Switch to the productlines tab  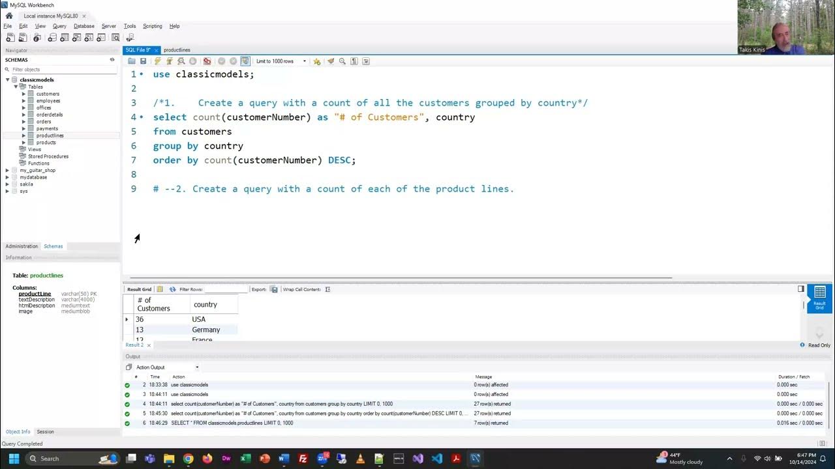(177, 50)
